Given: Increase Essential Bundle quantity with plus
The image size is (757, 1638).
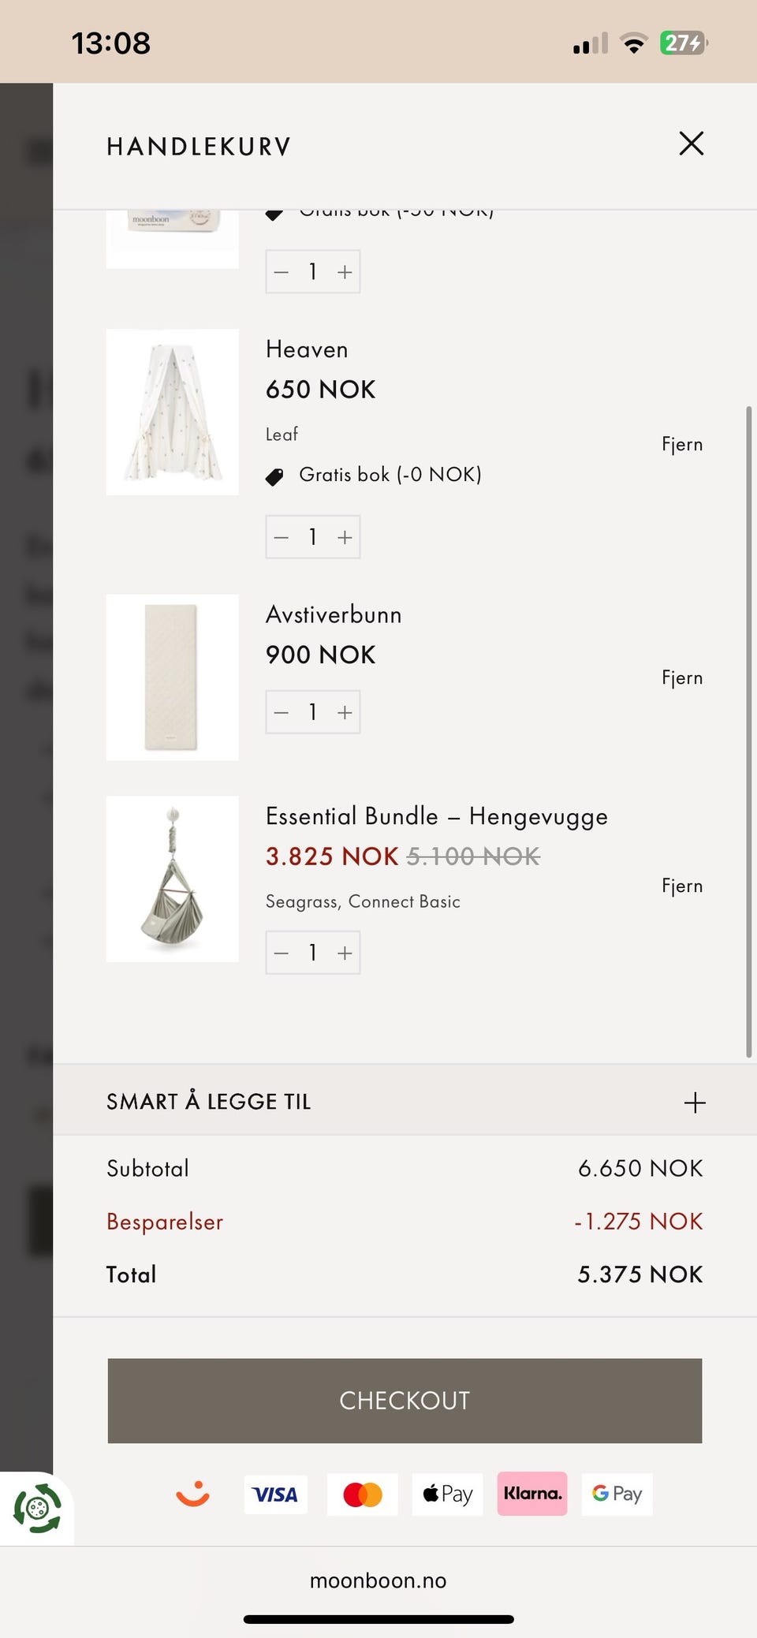Looking at the screenshot, I should click(345, 953).
